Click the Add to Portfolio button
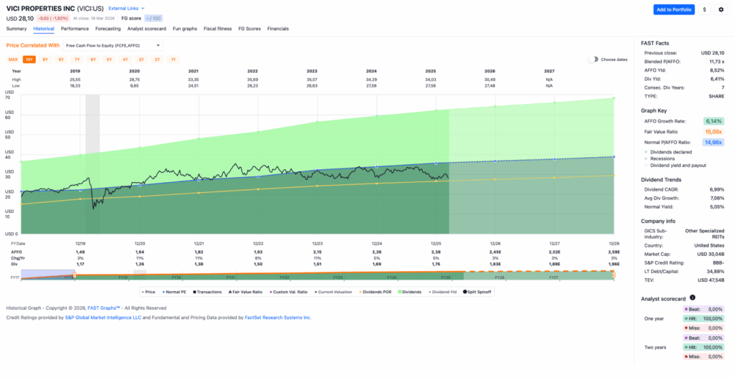The width and height of the screenshot is (734, 380). pos(673,9)
